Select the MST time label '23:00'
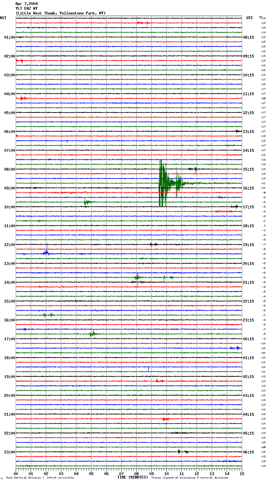This screenshot has width=267, height=482. click(10, 452)
